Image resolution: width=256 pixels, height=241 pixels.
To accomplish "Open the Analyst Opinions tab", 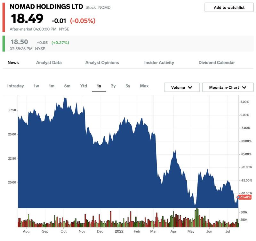I will click(102, 62).
